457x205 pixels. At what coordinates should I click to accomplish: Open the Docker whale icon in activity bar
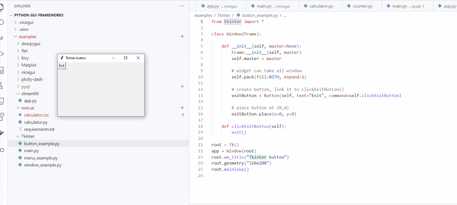pyautogui.click(x=2, y=133)
